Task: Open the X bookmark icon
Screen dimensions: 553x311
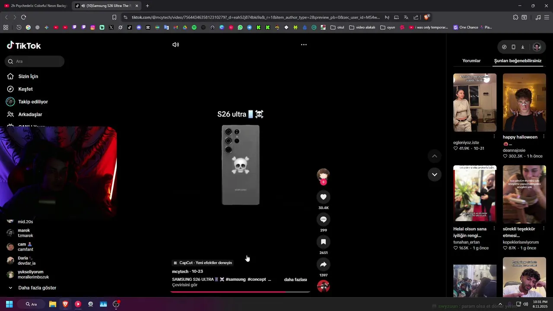Action: pos(111,27)
